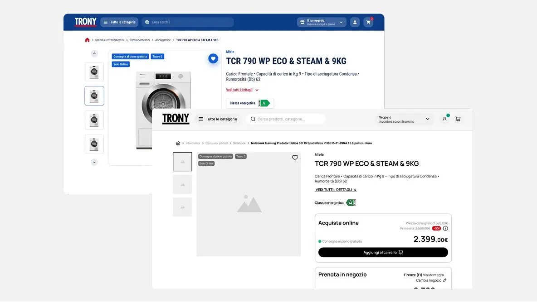The height and width of the screenshot is (302, 537).
Task: Open Tutte le categorie menu in blue header
Action: (x=119, y=22)
